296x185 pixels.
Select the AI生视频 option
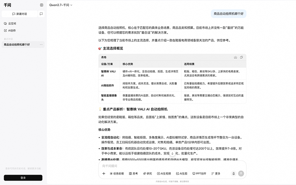pyautogui.click(x=164, y=174)
